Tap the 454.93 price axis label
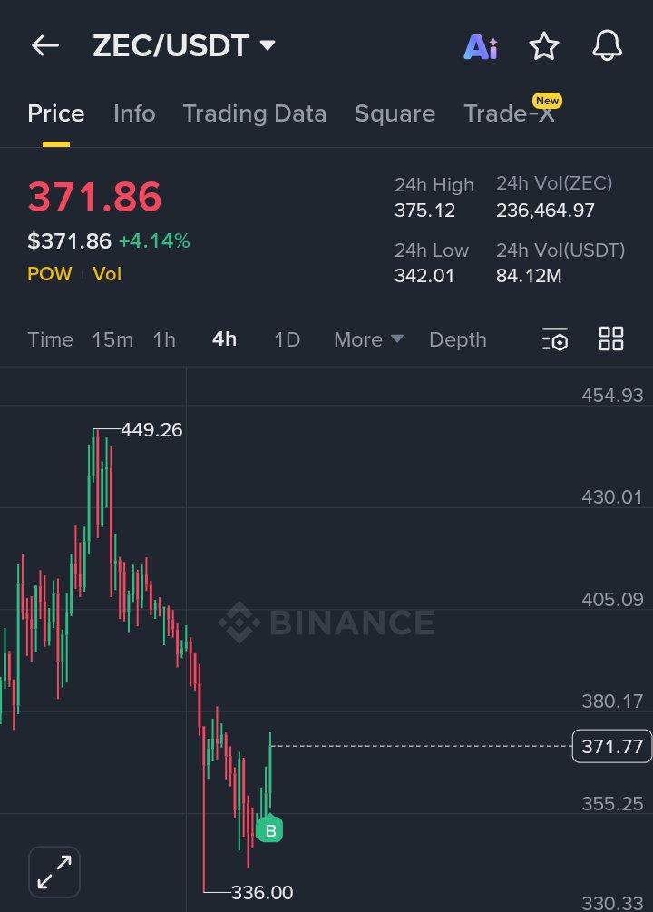Image resolution: width=653 pixels, height=912 pixels. click(613, 396)
